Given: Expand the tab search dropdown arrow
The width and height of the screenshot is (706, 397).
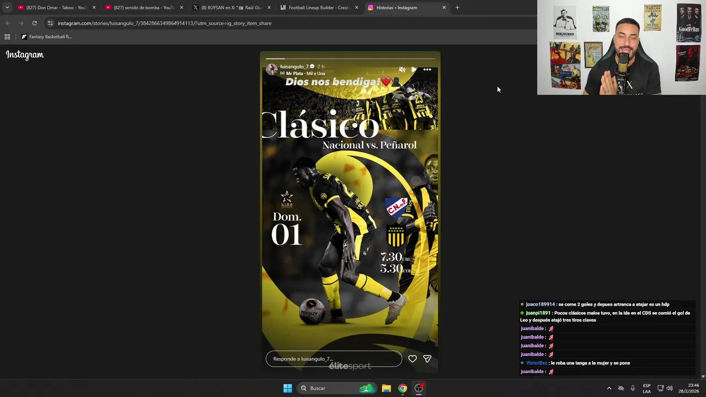Looking at the screenshot, I should coord(7,8).
